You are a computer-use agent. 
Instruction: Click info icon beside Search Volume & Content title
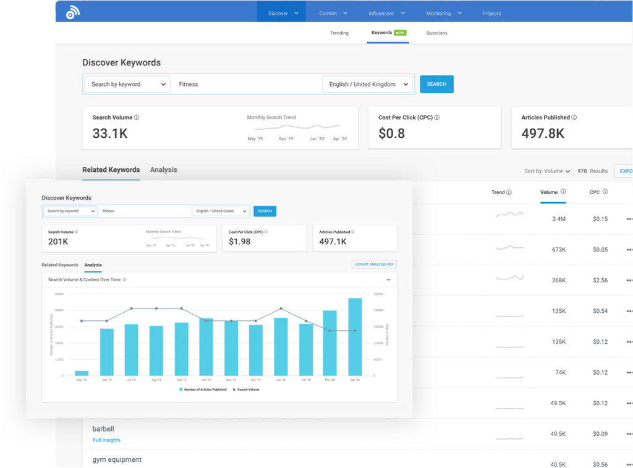click(x=124, y=279)
